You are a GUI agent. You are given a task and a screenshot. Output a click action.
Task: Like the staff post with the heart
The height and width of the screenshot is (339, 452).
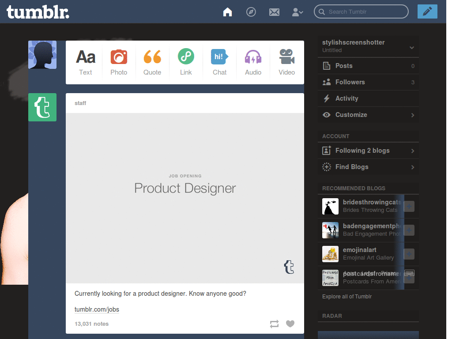tap(290, 324)
